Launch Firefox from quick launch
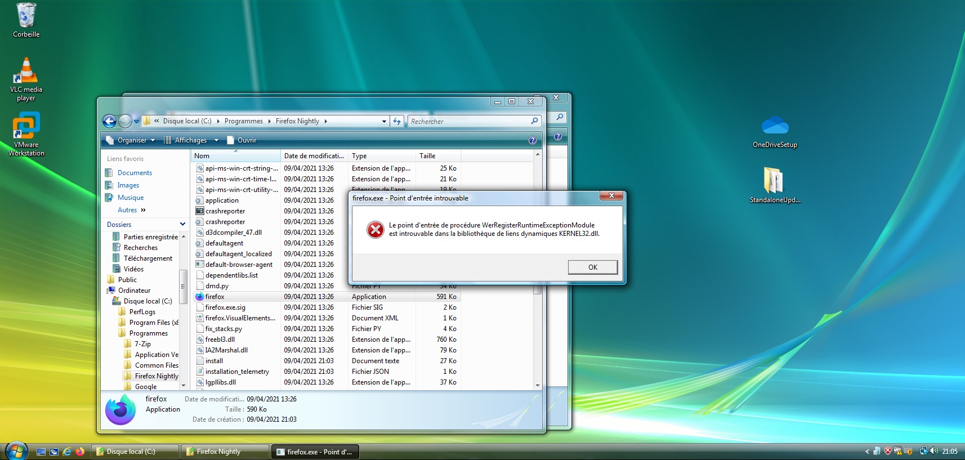Screen dimensions: 965x460 coord(80,452)
